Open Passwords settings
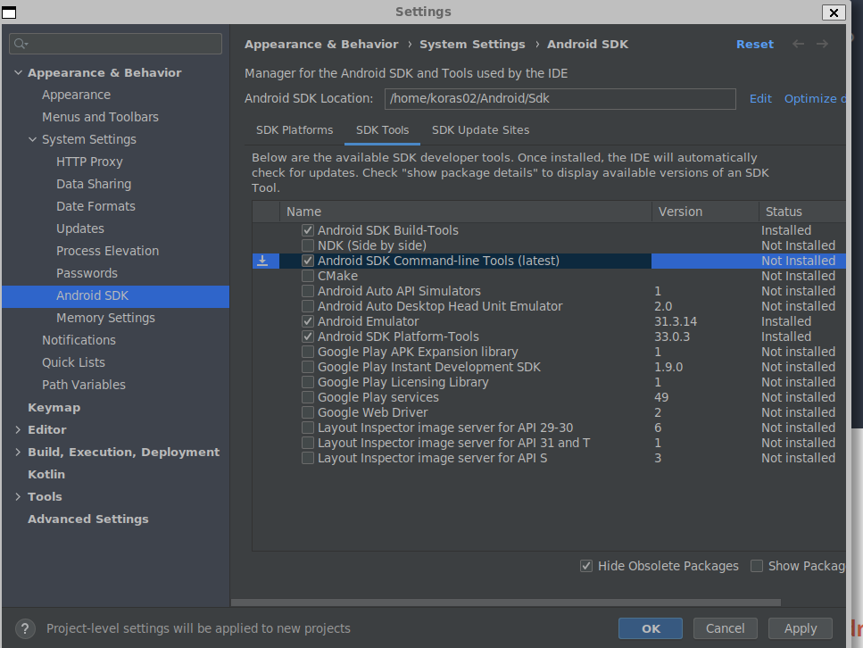Viewport: 863px width, 648px height. [x=87, y=273]
